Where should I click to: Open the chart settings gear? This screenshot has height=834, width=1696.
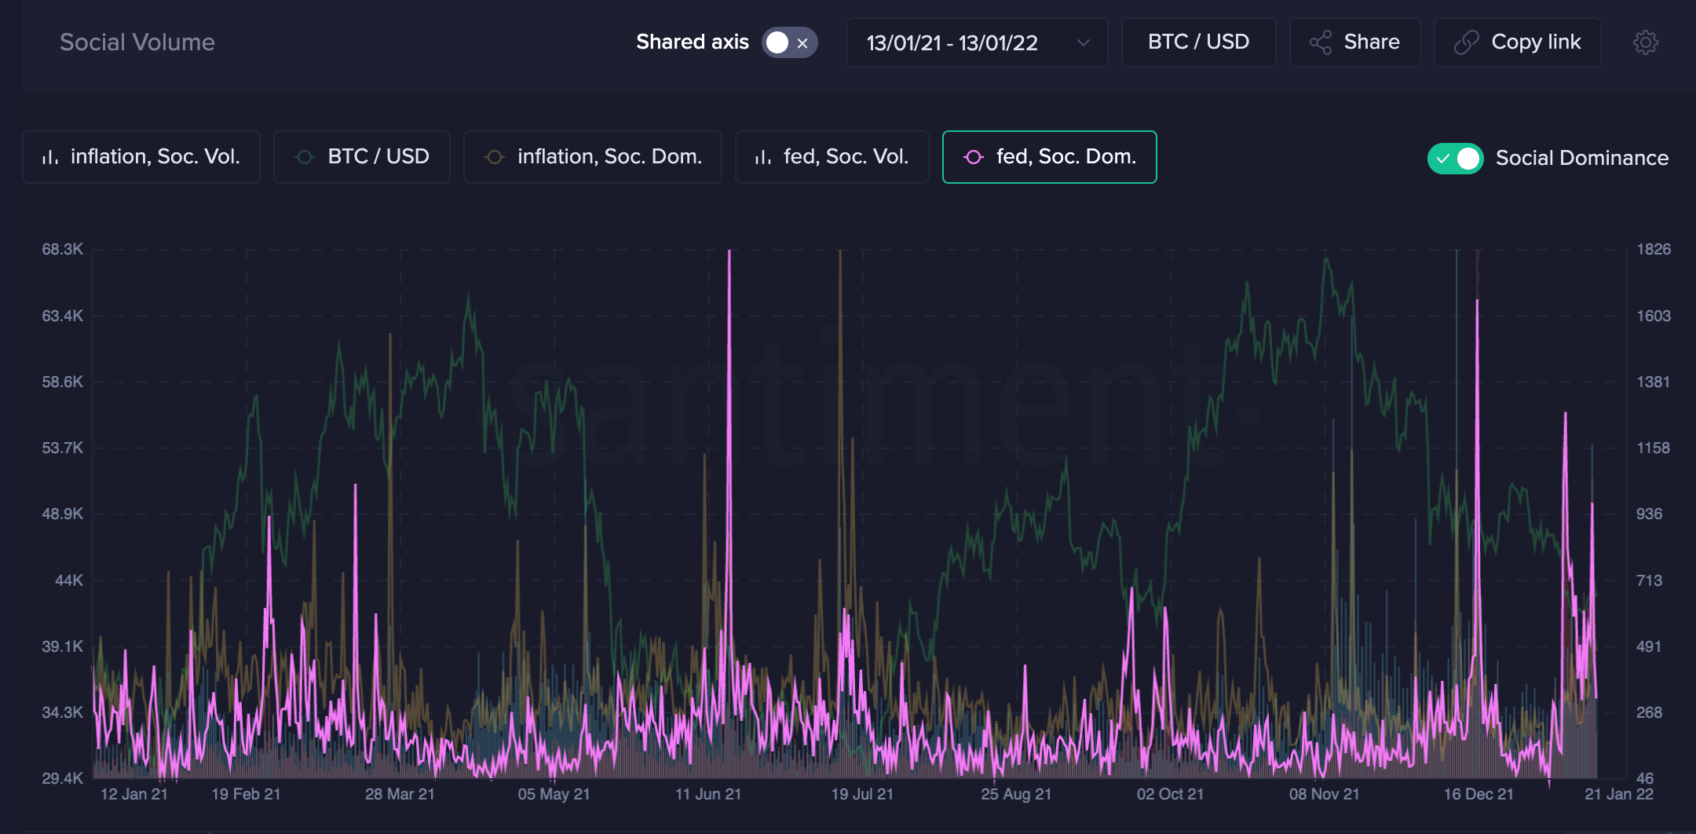pos(1645,42)
